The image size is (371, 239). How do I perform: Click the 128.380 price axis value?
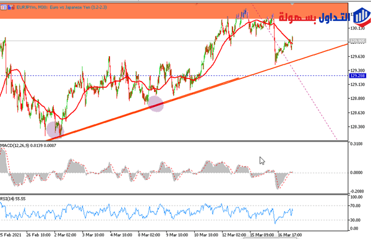[357, 127]
